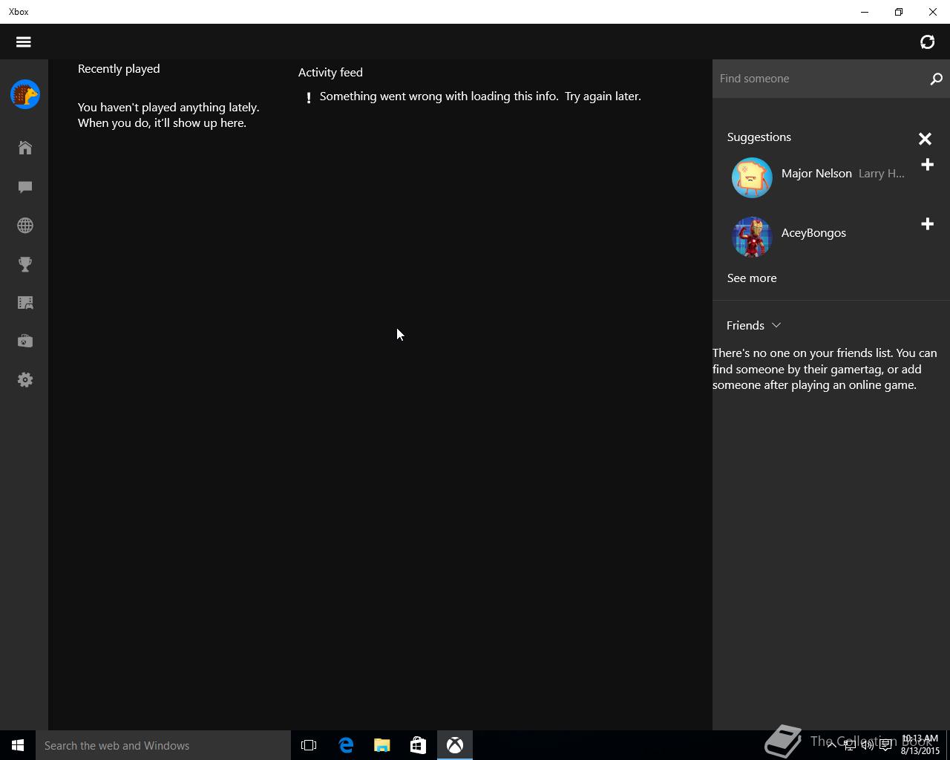Add Major Nelson as friend
Viewport: 950px width, 760px height.
[x=927, y=165]
